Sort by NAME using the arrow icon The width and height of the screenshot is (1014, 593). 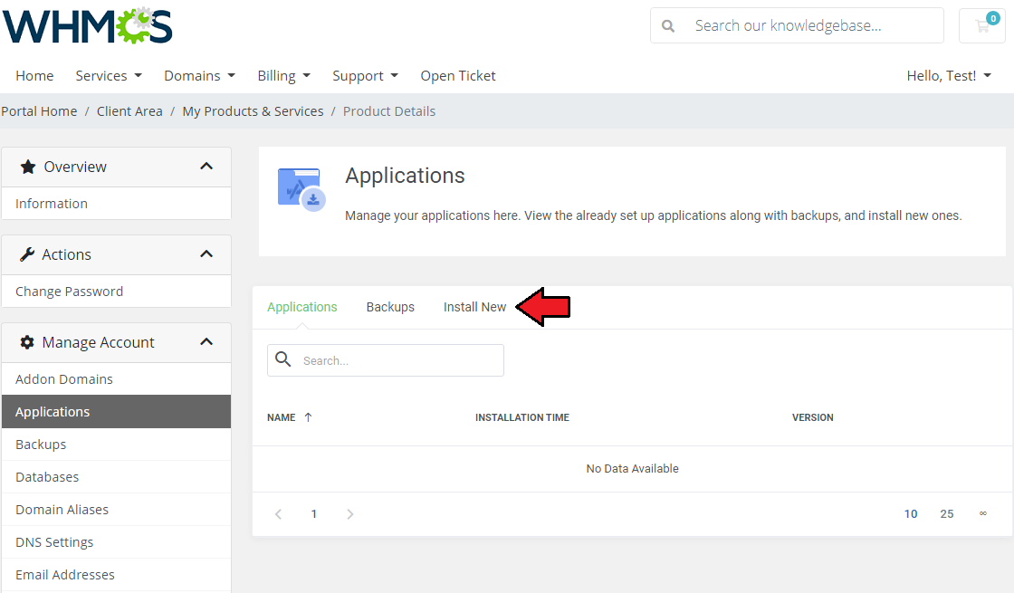[x=308, y=417]
